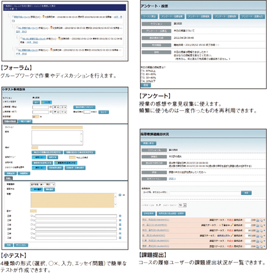Choose コメントを展開して表示 in forum view bar

[x=45, y=6]
